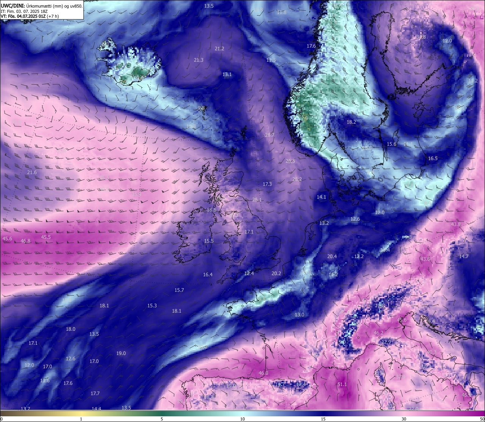The height and width of the screenshot is (422, 485).
Task: Click the 13.7 value at the bottom-left corner
Action: click(25, 408)
